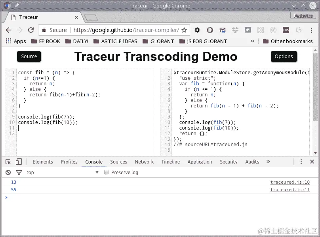This screenshot has width=320, height=237.
Task: Open the Network tab
Action: [144, 162]
